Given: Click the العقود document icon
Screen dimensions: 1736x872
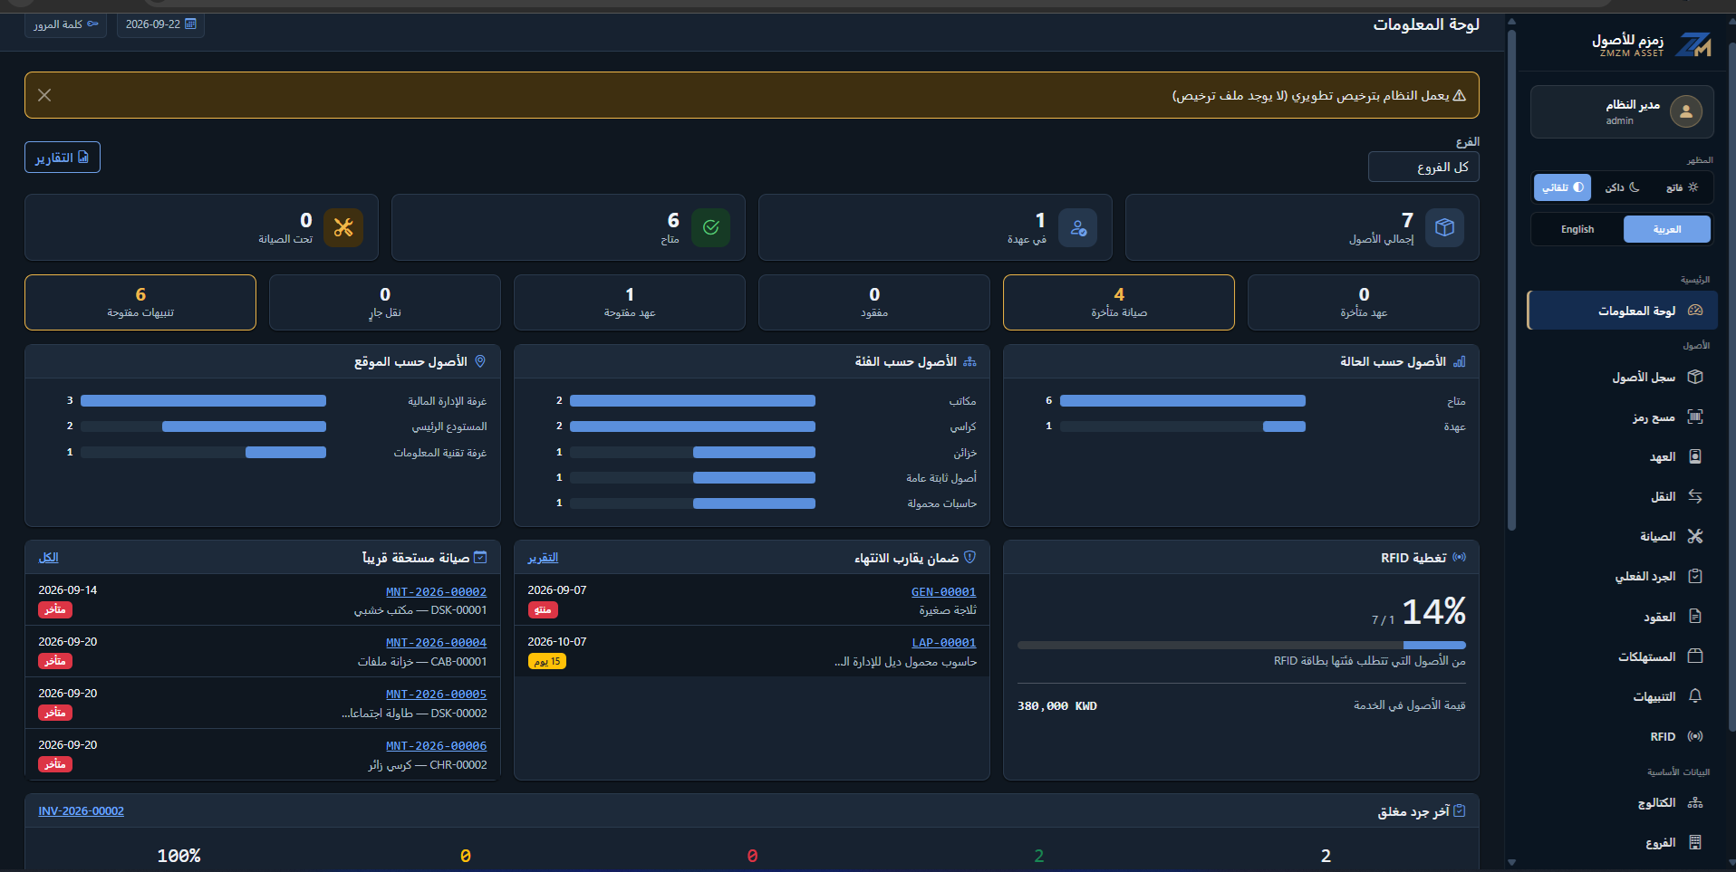Looking at the screenshot, I should pyautogui.click(x=1695, y=617).
